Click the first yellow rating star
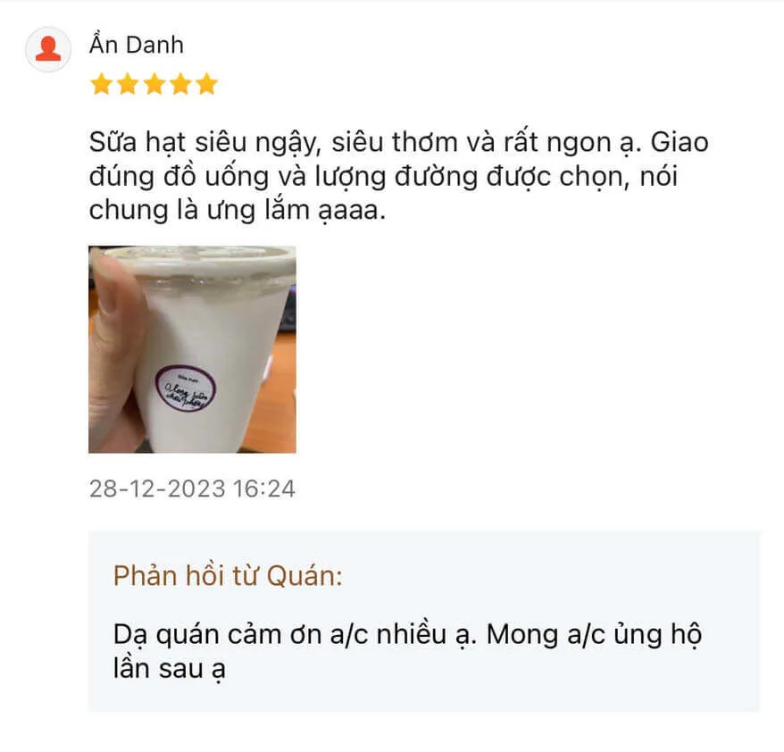Image resolution: width=784 pixels, height=752 pixels. point(102,83)
